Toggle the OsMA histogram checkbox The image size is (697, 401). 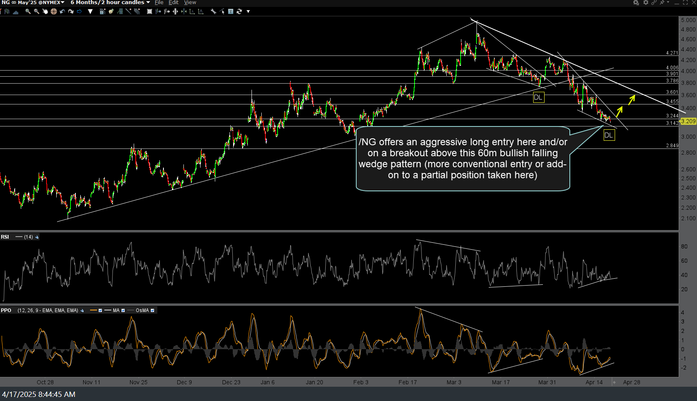pos(152,310)
